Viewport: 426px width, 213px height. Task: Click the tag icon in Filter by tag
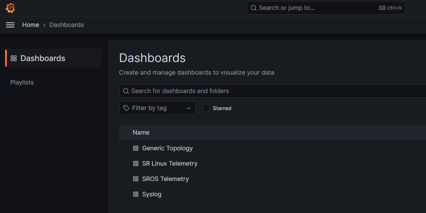(x=126, y=108)
